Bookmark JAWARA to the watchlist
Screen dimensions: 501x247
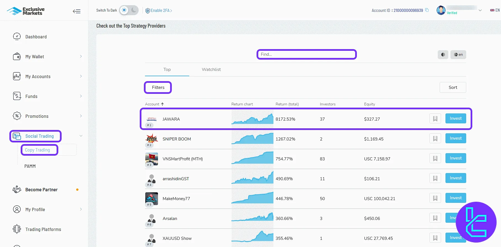[435, 119]
